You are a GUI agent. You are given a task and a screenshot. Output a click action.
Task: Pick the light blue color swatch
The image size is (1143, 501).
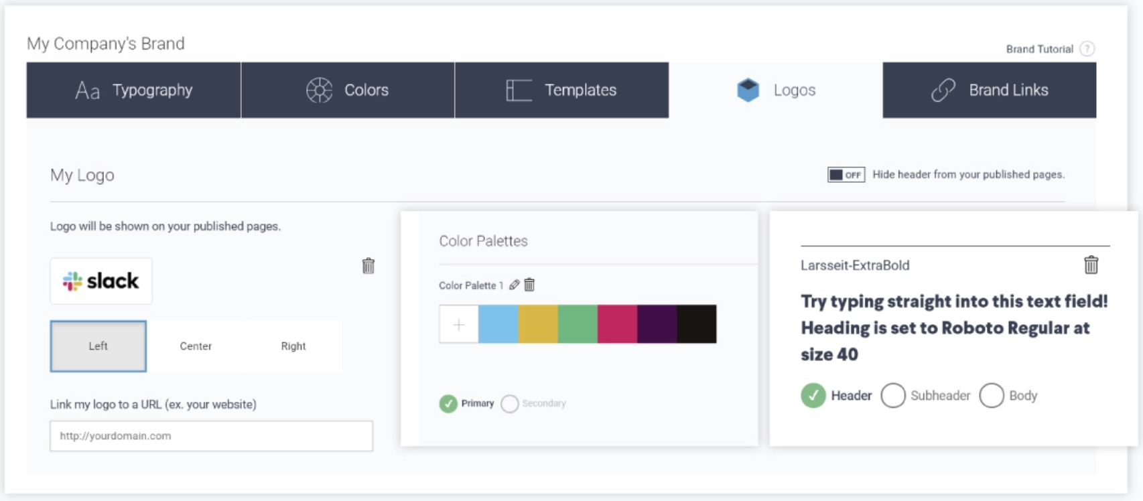[498, 325]
